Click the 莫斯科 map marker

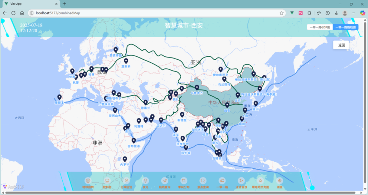126,61
